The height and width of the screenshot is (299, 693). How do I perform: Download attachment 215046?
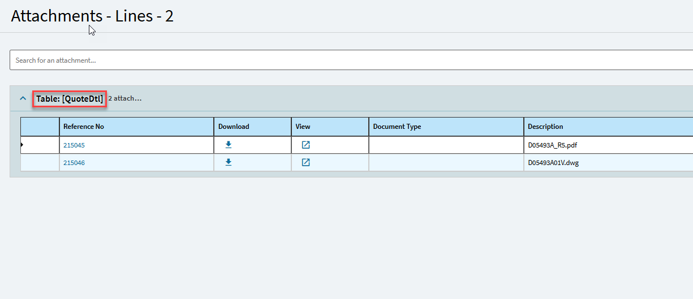click(x=229, y=162)
